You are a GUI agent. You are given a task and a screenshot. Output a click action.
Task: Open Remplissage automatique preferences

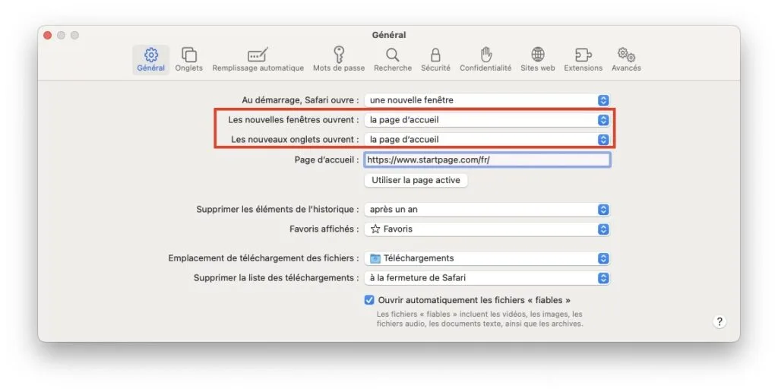click(x=258, y=59)
